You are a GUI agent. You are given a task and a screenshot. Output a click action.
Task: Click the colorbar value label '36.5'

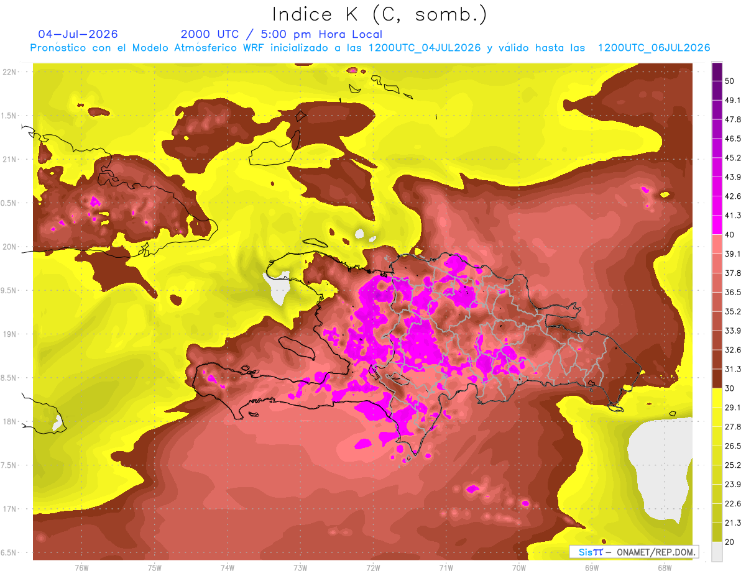pos(733,292)
